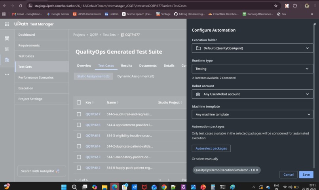Open the UiPath apps grid launcher

[x=7, y=24]
